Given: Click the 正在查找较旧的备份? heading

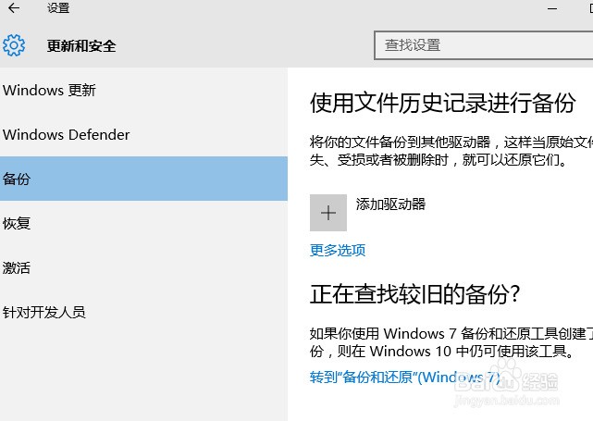Looking at the screenshot, I should point(414,295).
